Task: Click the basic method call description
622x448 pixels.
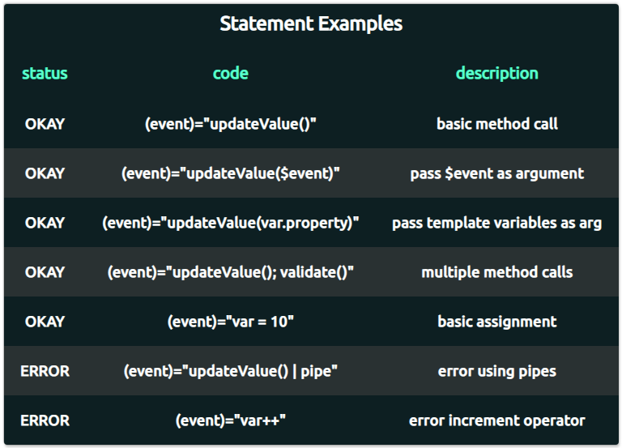Action: coord(497,124)
